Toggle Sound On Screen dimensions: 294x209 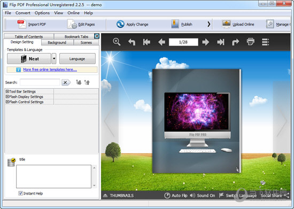click(202, 196)
